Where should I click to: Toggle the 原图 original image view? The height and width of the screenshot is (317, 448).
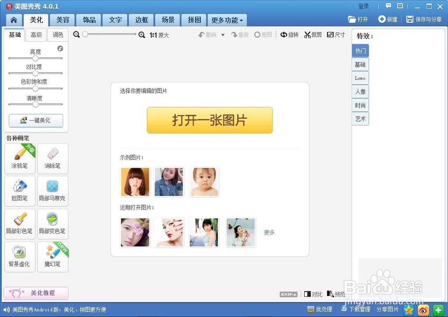coord(263,35)
